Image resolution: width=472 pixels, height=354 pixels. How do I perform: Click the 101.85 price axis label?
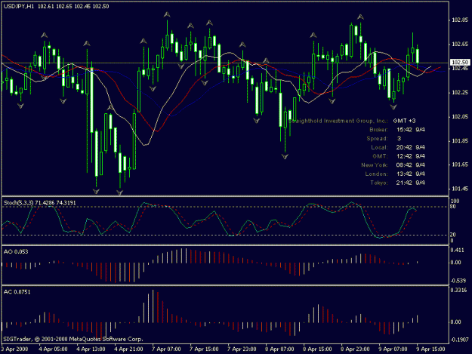[x=460, y=140]
